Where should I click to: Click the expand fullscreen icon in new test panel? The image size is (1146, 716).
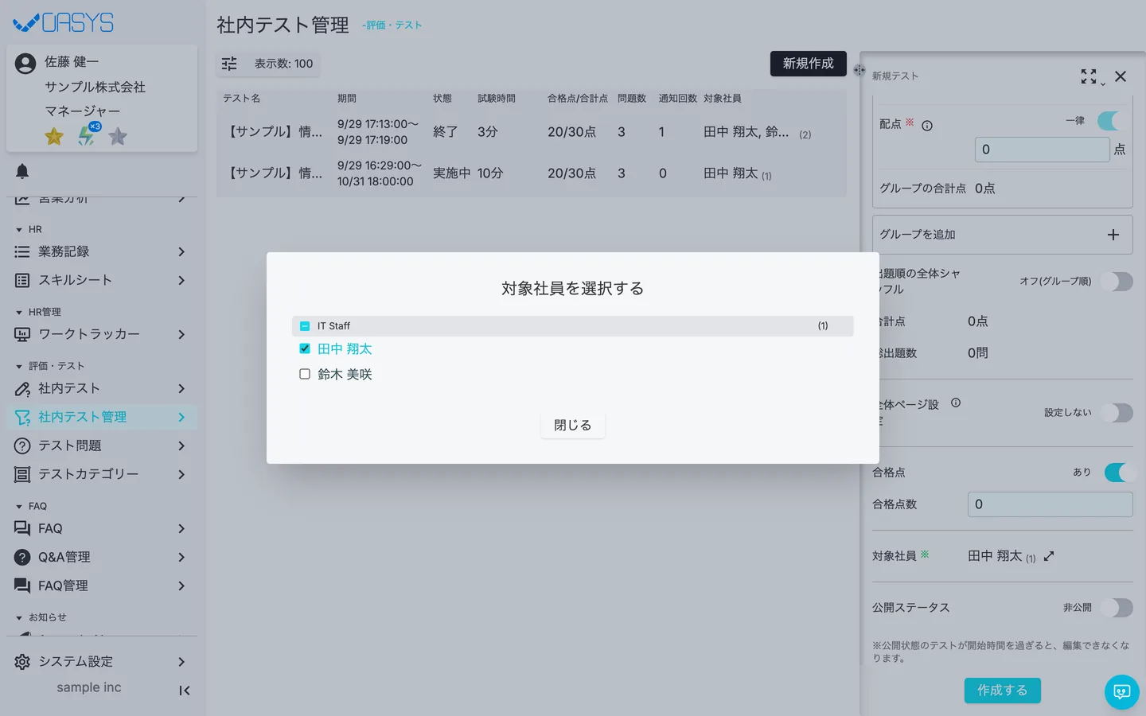pos(1089,76)
